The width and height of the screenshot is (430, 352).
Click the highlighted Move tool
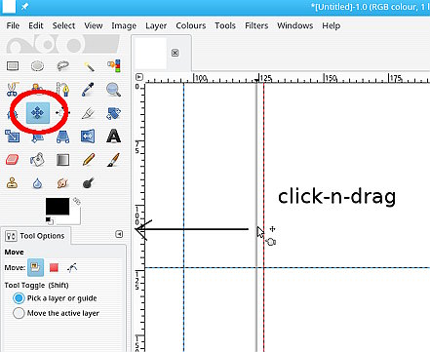pos(38,113)
